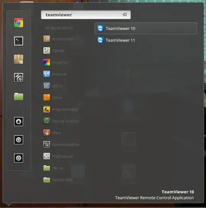The width and height of the screenshot is (206, 208).
Task: Click the Internet globe icon
Action: [47, 74]
